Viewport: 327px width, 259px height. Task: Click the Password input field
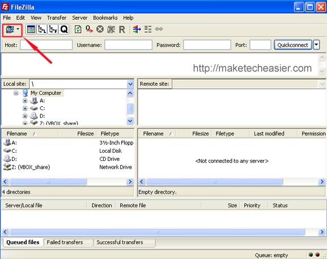[207, 45]
